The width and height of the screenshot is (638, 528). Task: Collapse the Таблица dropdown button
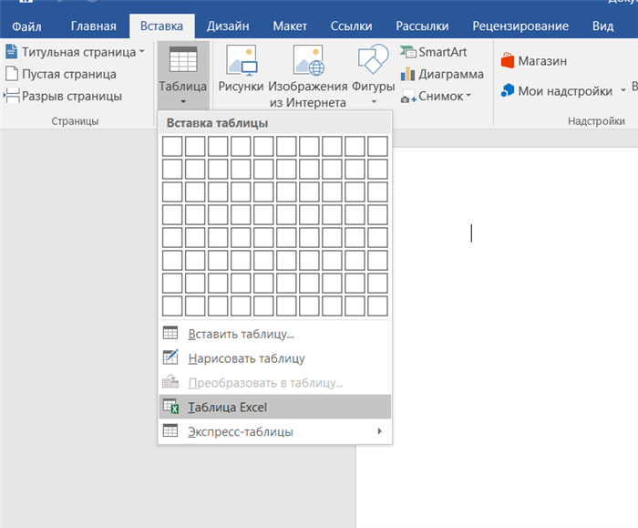pyautogui.click(x=183, y=76)
